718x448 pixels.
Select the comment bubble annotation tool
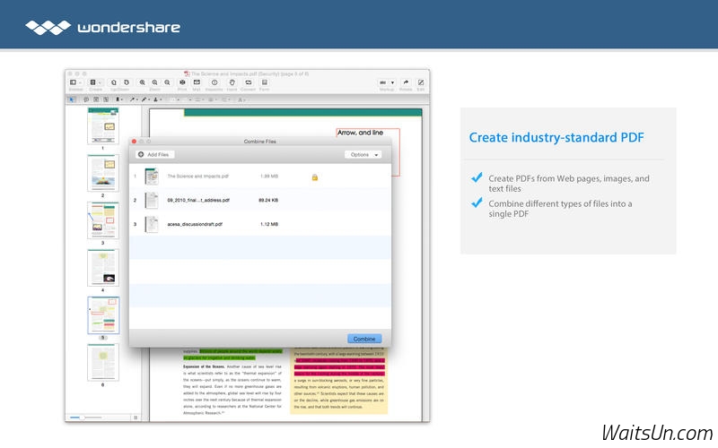click(x=86, y=99)
